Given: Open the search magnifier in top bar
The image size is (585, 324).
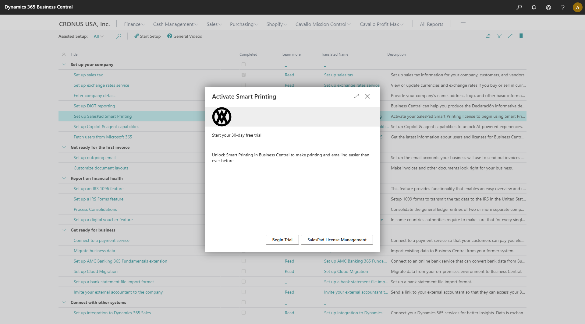Looking at the screenshot, I should [x=519, y=7].
